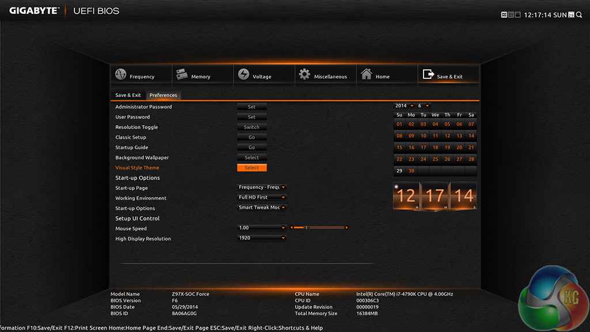
Task: Open the Mouse Speed value dropdown
Action: [x=262, y=228]
